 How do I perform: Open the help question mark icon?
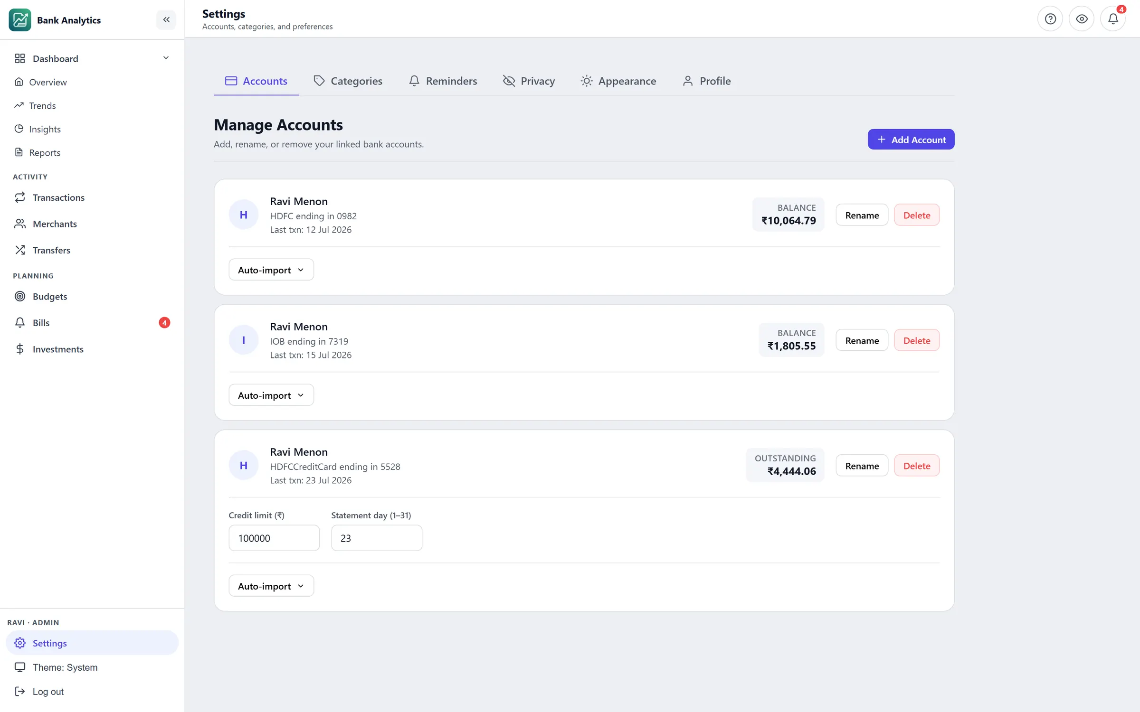coord(1050,19)
